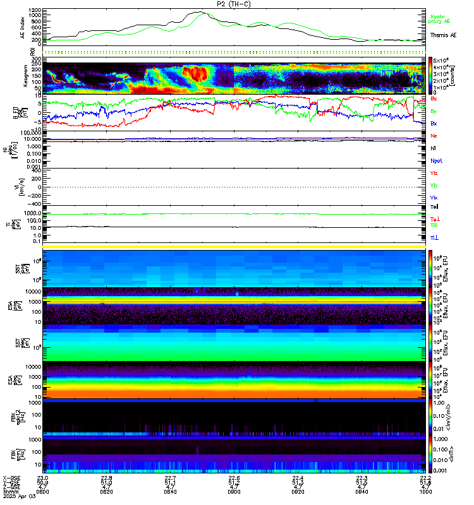Select the black Ni density legend label
Viewport: 474px width, 505px height.
pos(433,148)
